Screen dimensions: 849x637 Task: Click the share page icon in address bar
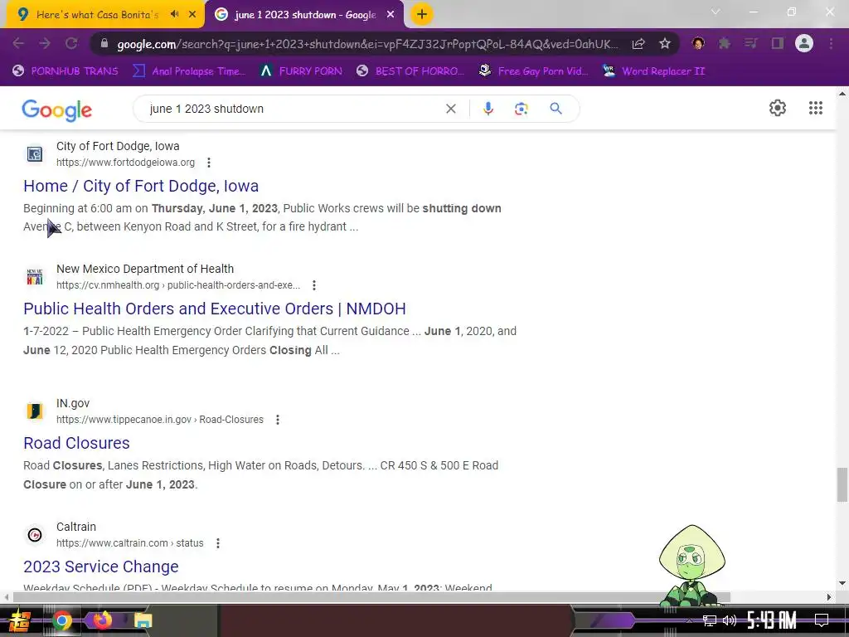[638, 43]
